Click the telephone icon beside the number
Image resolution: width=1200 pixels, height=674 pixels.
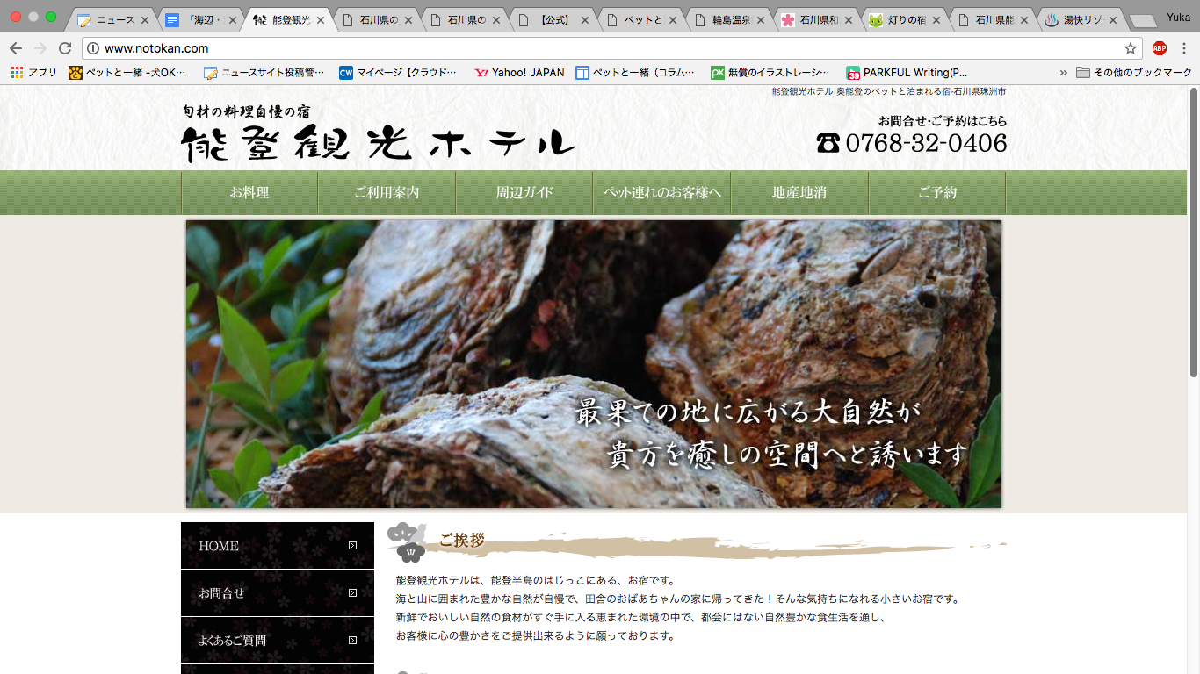(x=828, y=143)
